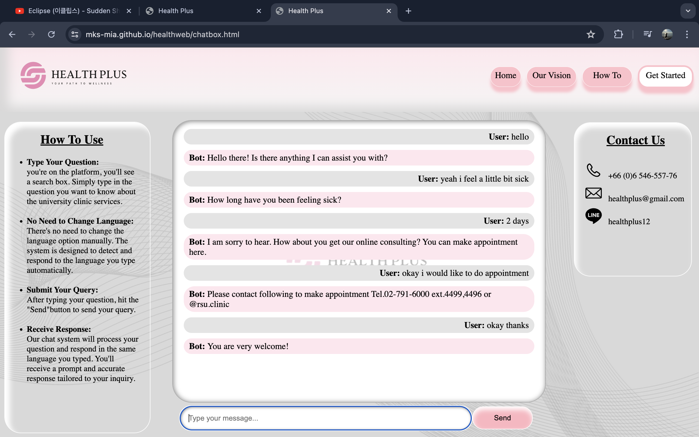Image resolution: width=699 pixels, height=437 pixels.
Task: Click the address bar URL
Action: (162, 34)
